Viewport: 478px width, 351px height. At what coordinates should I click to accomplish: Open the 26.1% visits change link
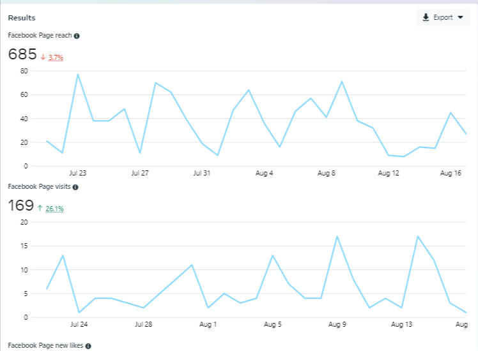point(55,209)
